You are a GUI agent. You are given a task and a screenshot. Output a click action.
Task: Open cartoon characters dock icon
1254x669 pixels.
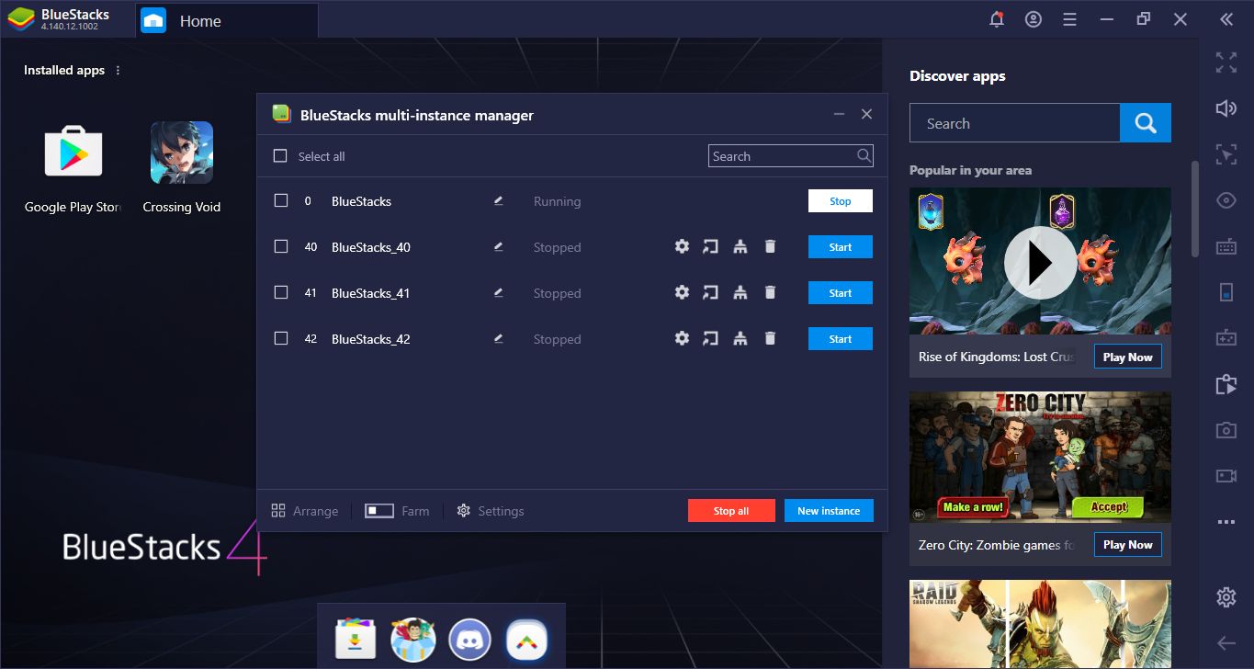pos(413,640)
